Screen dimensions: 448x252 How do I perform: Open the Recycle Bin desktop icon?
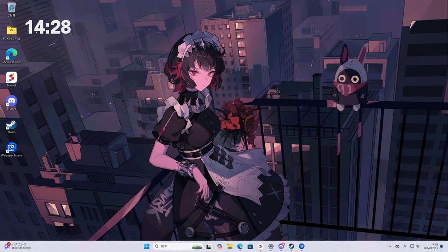click(x=12, y=9)
